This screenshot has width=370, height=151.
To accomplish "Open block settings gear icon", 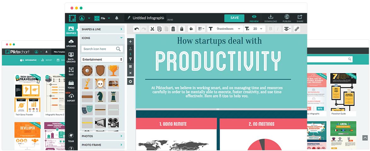I will tap(130, 82).
